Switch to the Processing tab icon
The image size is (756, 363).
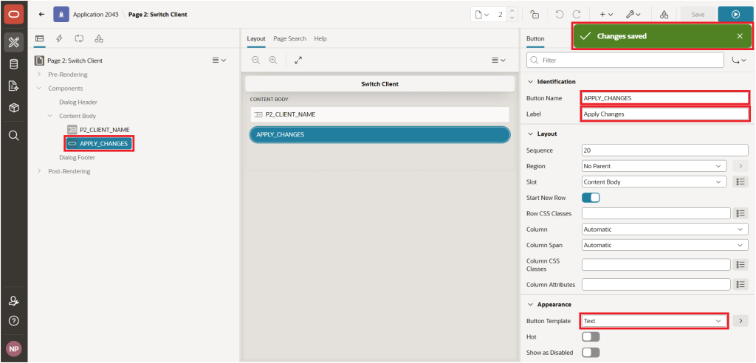pos(79,38)
